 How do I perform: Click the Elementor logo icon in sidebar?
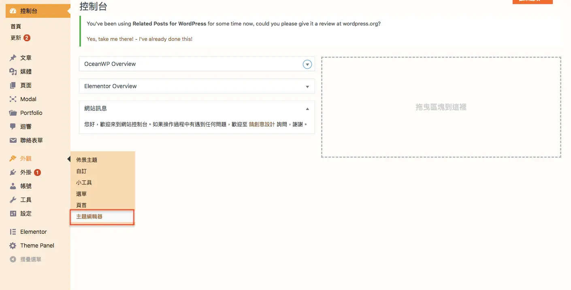pos(13,232)
